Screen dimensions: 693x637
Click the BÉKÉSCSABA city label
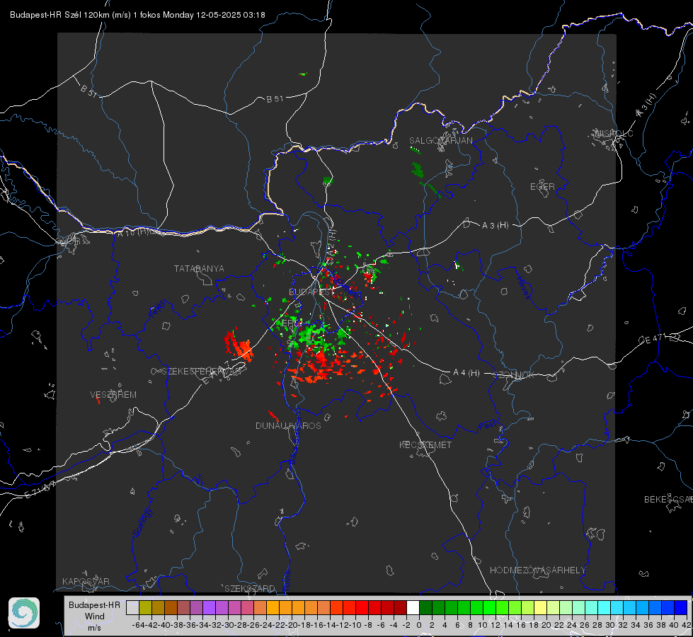668,500
